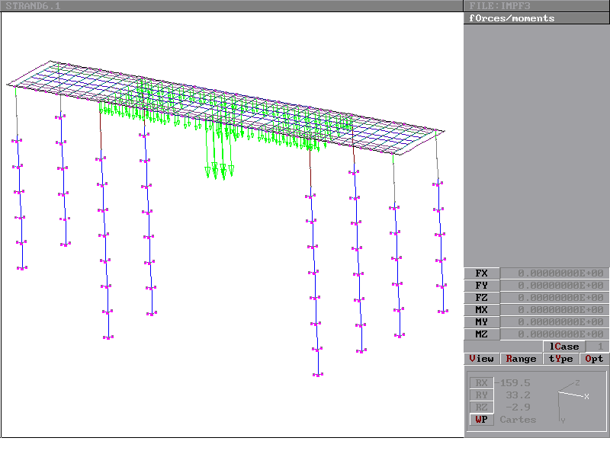Open the lCase load case selector
Image resolution: width=610 pixels, height=457 pixels.
pyautogui.click(x=563, y=347)
